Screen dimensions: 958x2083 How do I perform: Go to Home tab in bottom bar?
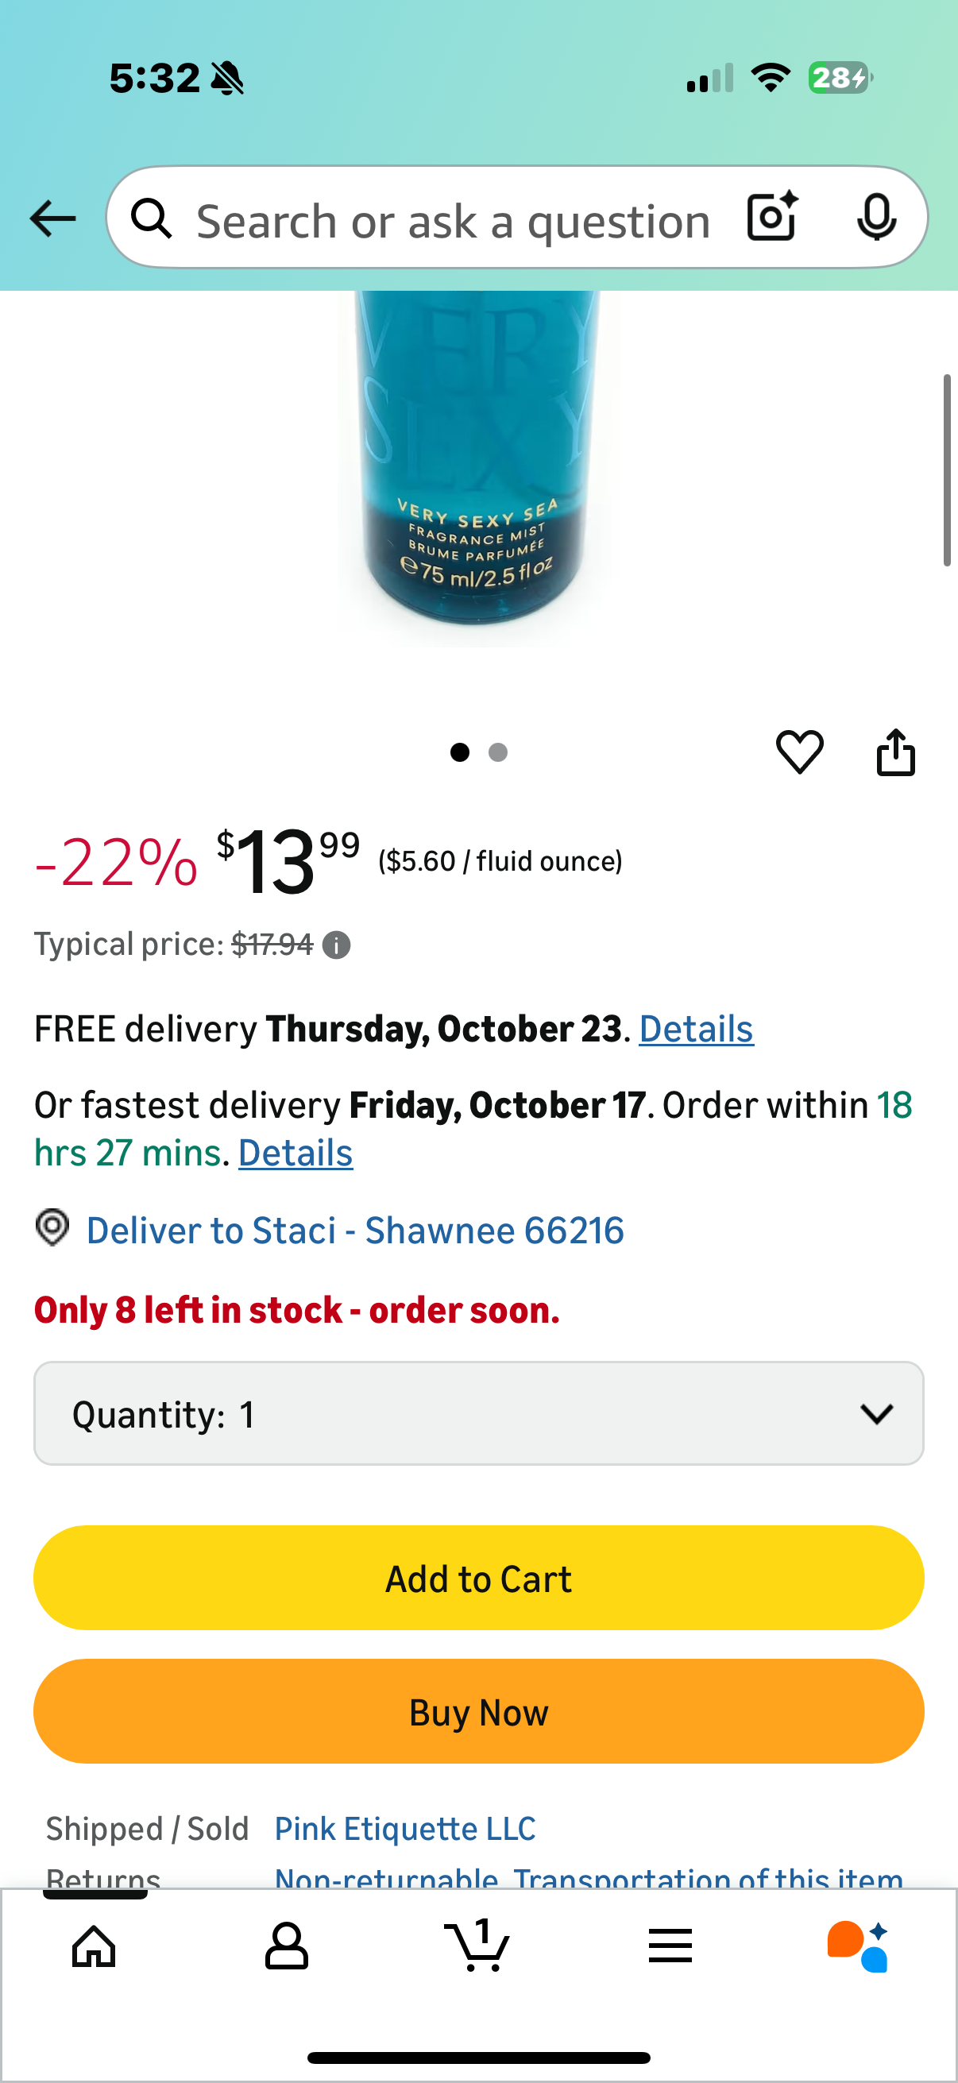pyautogui.click(x=95, y=1946)
